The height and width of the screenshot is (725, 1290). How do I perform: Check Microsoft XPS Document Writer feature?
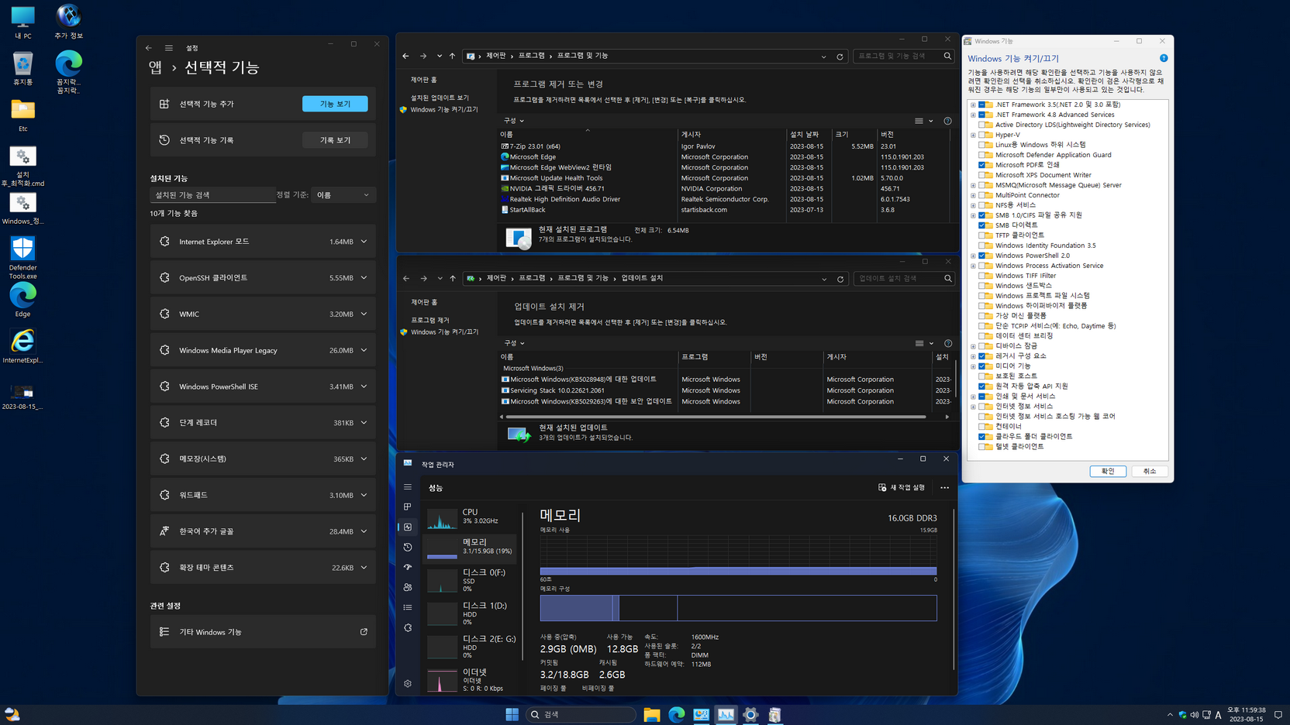click(981, 175)
